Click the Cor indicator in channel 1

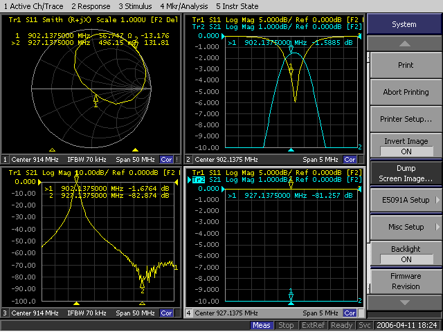[x=166, y=160]
